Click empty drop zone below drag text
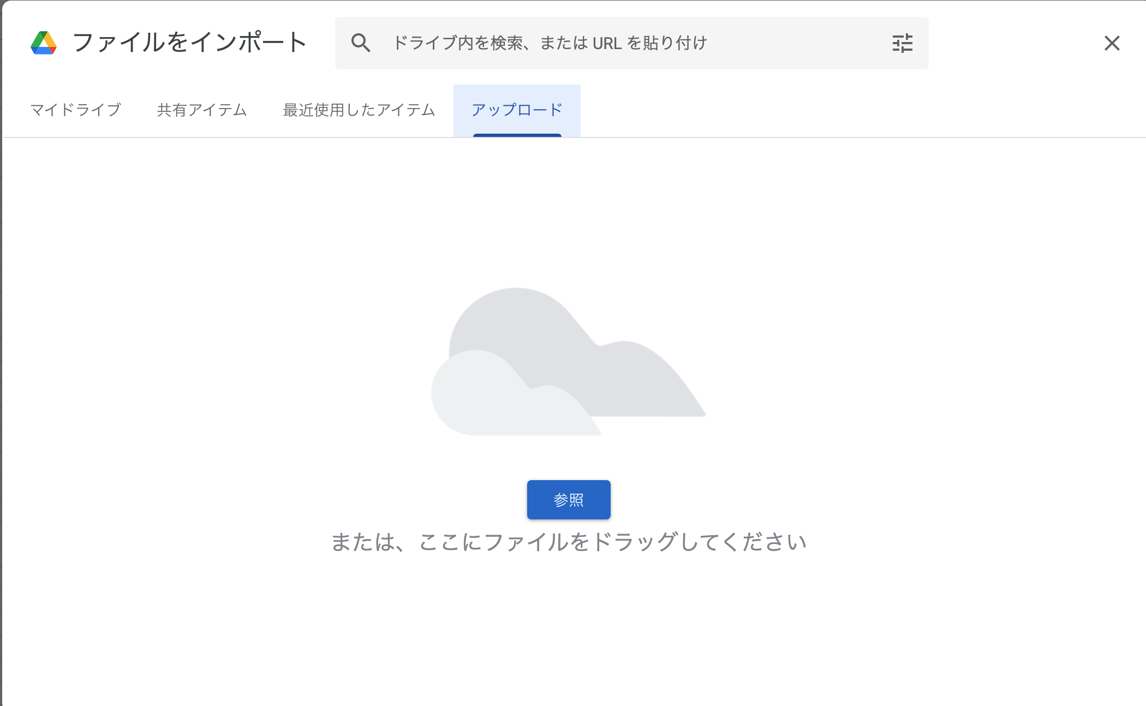The image size is (1146, 706). (569, 627)
